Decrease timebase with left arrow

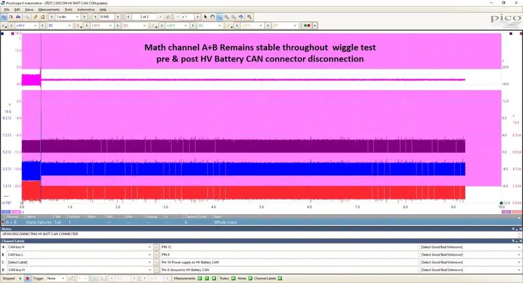[52, 17]
